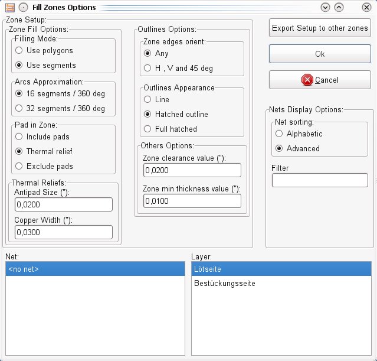Click the Cancel button
The image size is (377, 361).
[x=320, y=80]
